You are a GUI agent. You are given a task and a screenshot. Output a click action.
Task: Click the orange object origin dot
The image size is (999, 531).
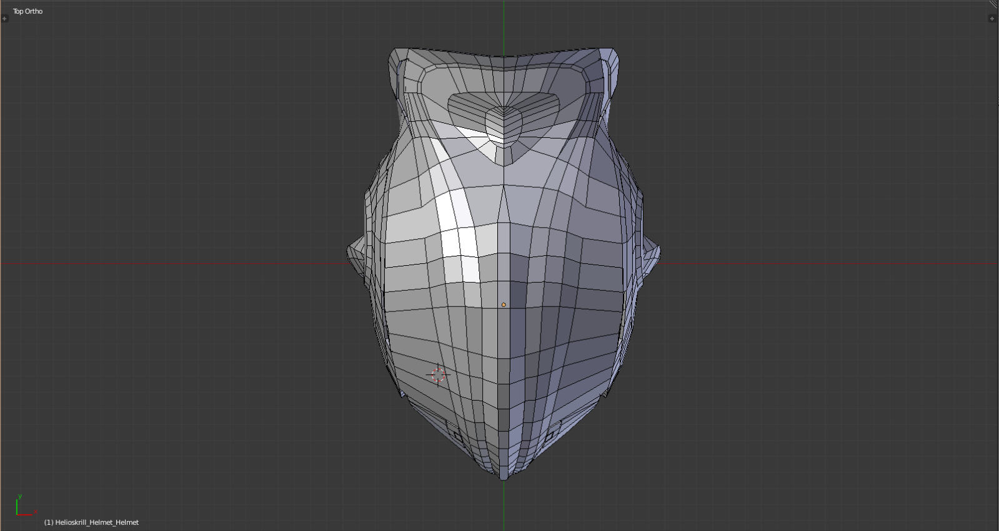click(504, 305)
